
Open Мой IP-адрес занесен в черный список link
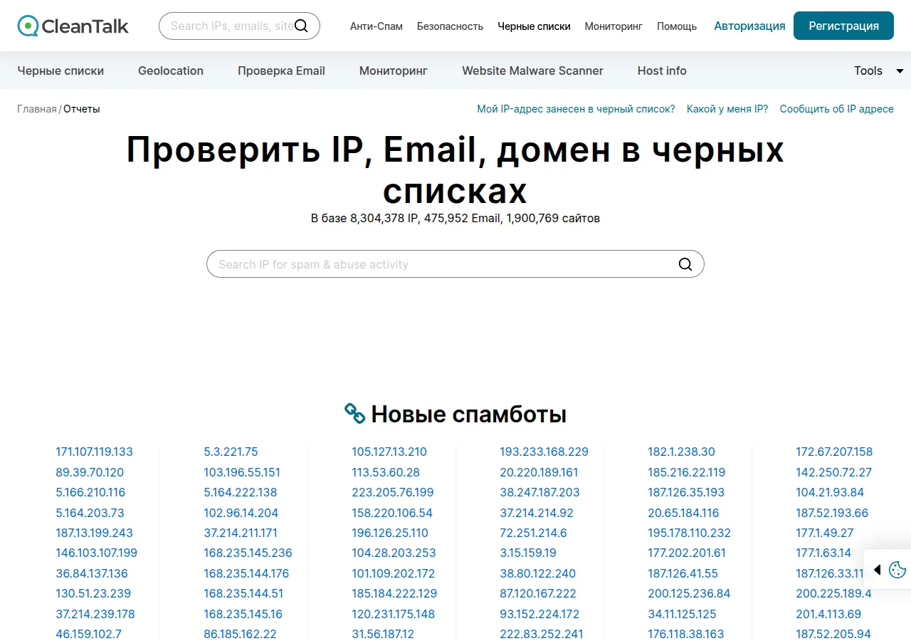tap(576, 109)
